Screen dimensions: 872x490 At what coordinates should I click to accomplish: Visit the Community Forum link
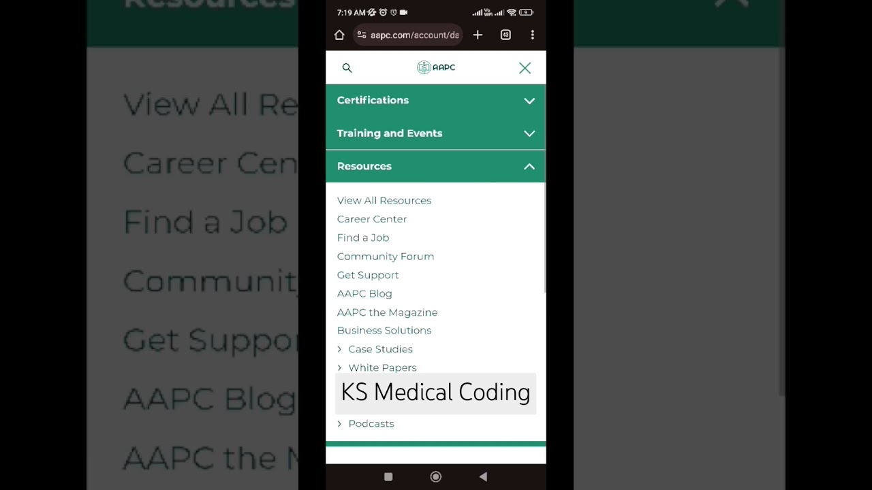point(386,256)
